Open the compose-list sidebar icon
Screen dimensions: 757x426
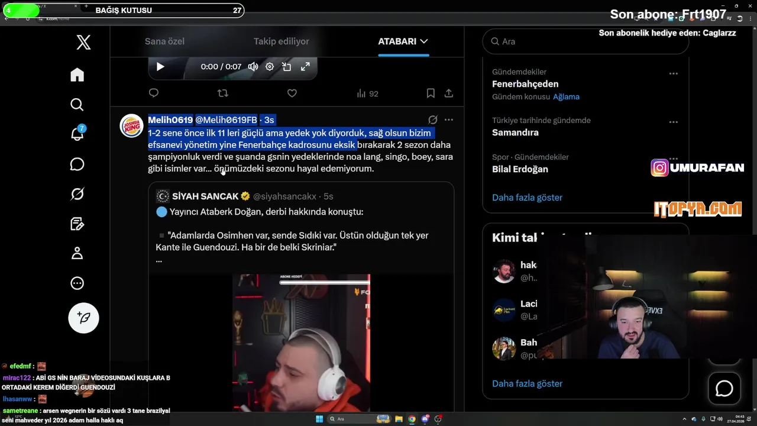[77, 224]
